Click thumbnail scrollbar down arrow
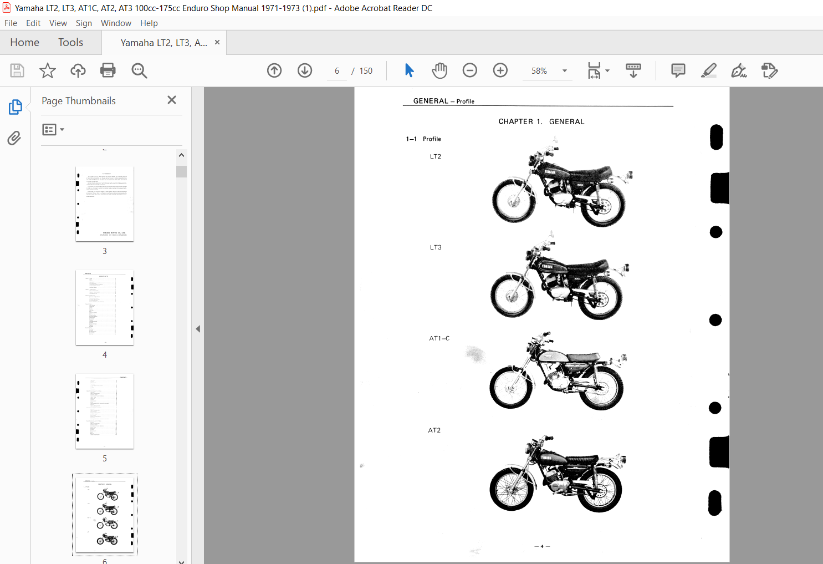823x564 pixels. [x=181, y=561]
